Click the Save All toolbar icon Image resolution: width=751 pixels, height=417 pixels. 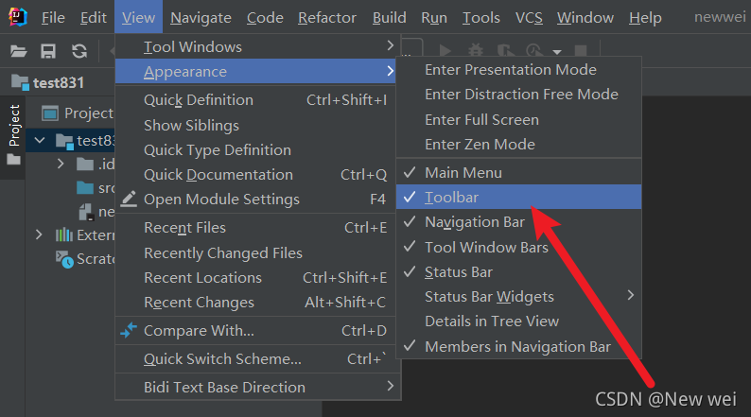49,51
